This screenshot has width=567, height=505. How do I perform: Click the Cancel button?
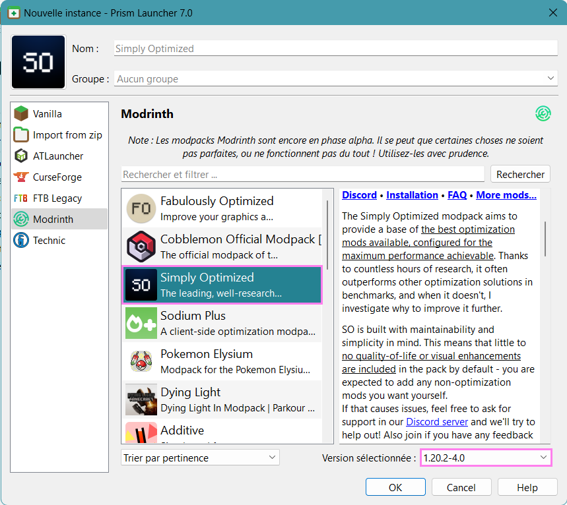pyautogui.click(x=461, y=487)
